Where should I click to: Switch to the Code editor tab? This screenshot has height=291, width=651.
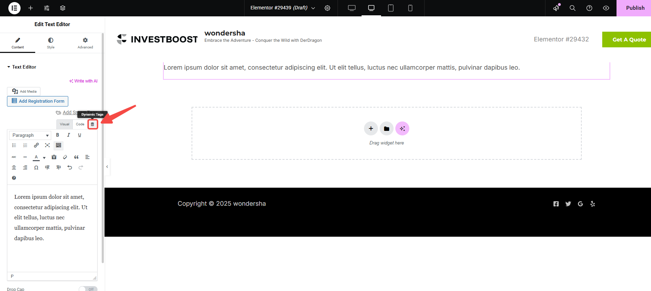[80, 124]
